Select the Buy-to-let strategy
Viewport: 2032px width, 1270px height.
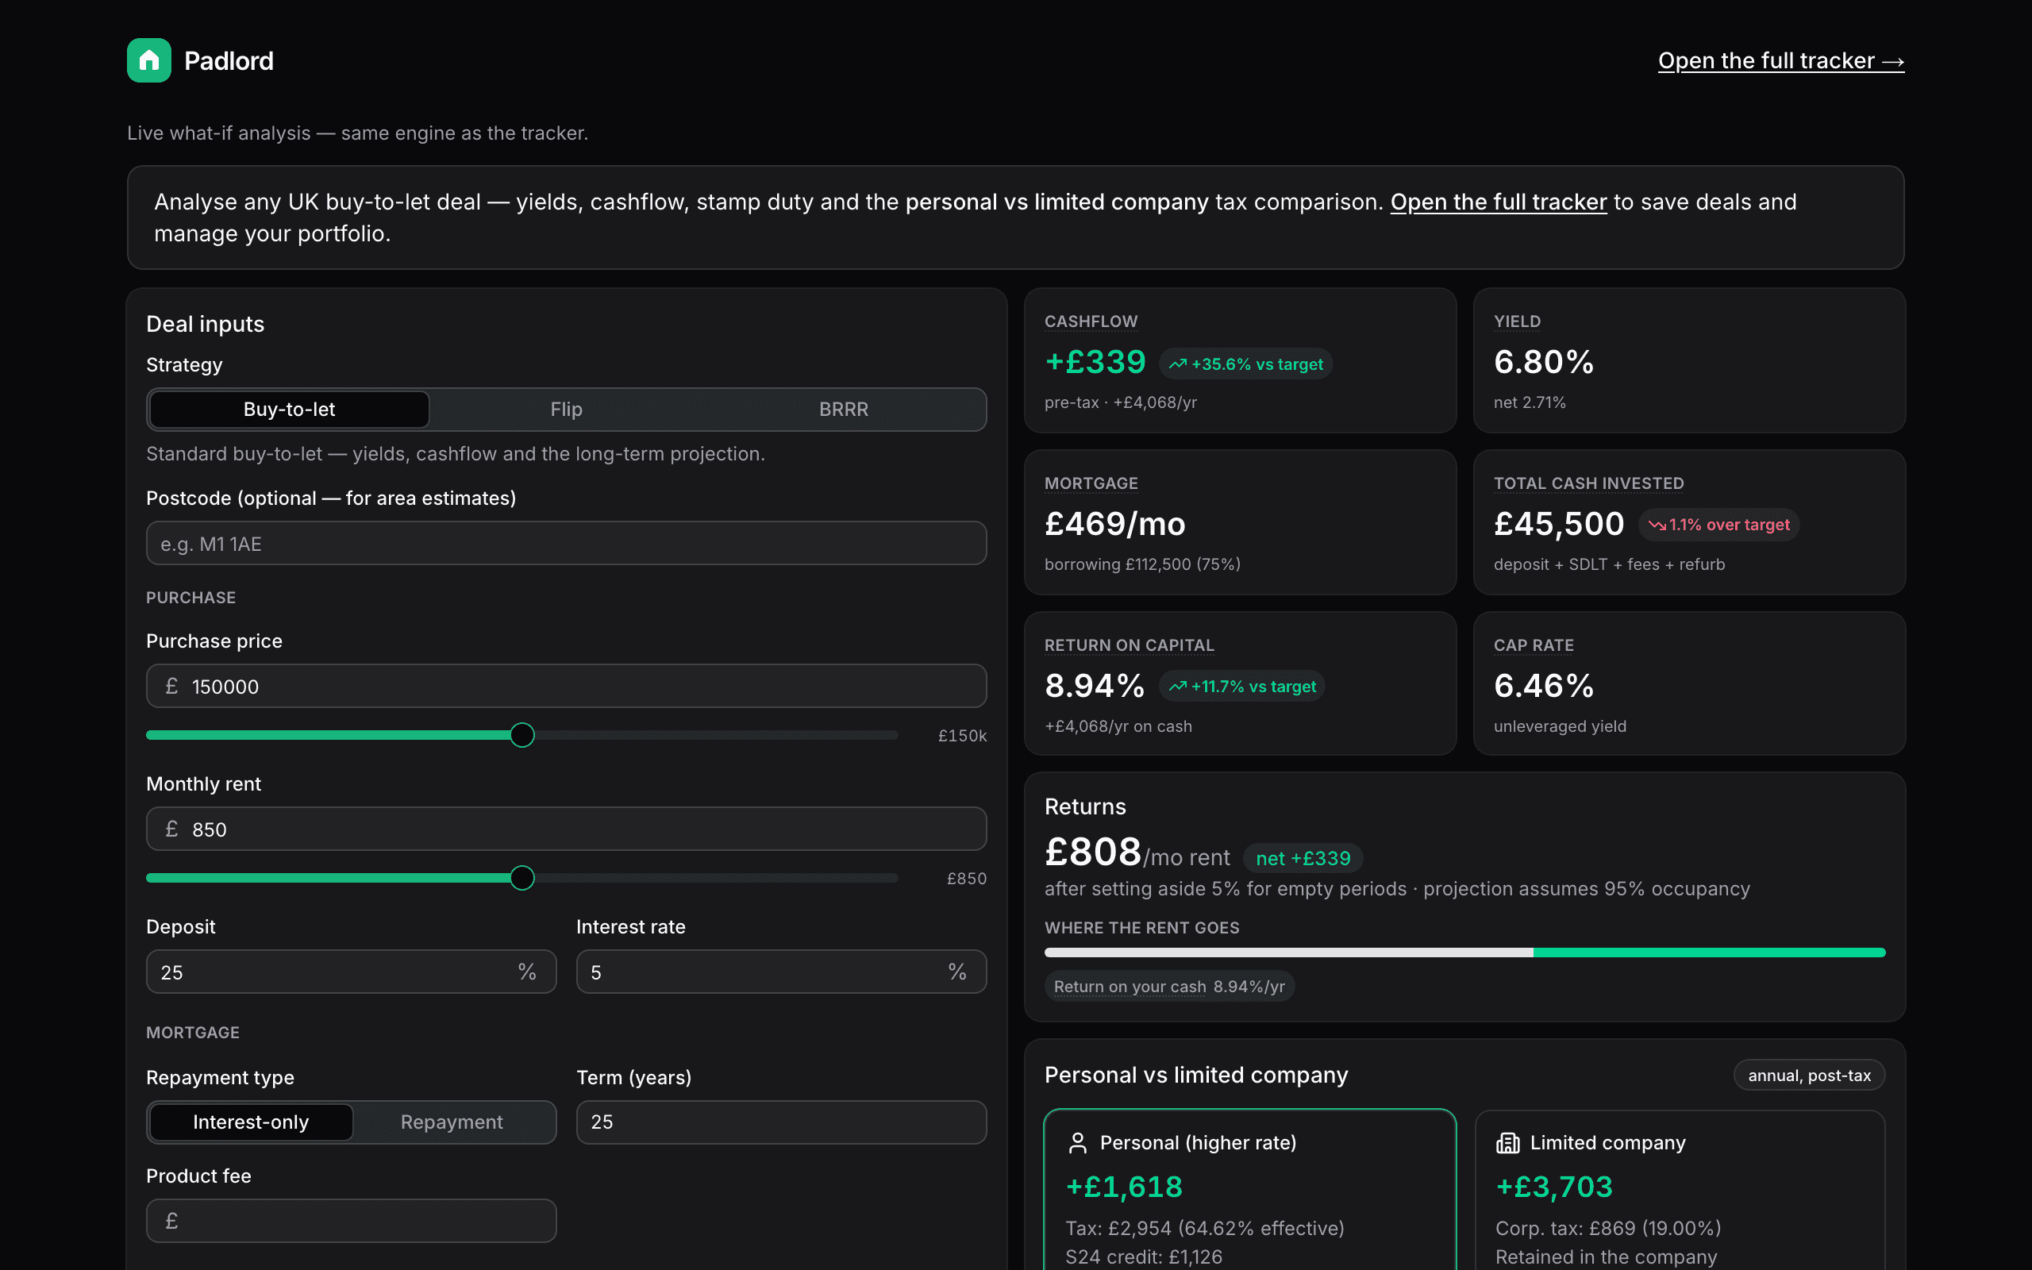(289, 409)
